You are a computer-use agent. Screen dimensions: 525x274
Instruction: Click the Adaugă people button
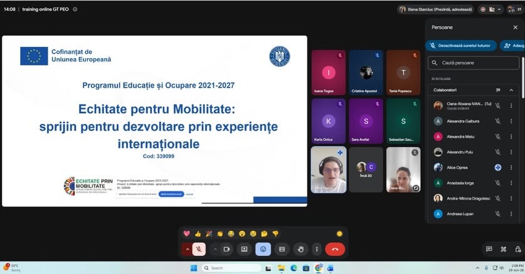[512, 46]
